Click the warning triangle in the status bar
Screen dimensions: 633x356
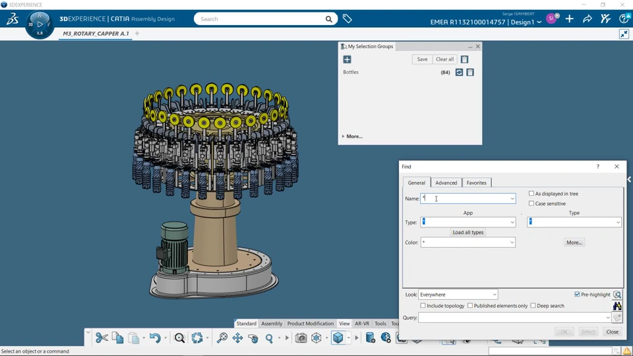coord(627,351)
